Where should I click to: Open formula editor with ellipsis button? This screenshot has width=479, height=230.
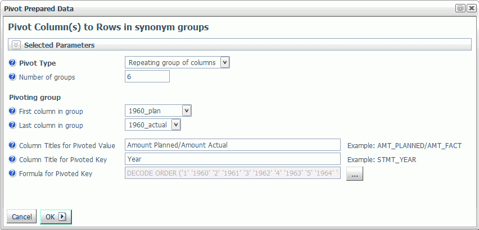point(354,174)
